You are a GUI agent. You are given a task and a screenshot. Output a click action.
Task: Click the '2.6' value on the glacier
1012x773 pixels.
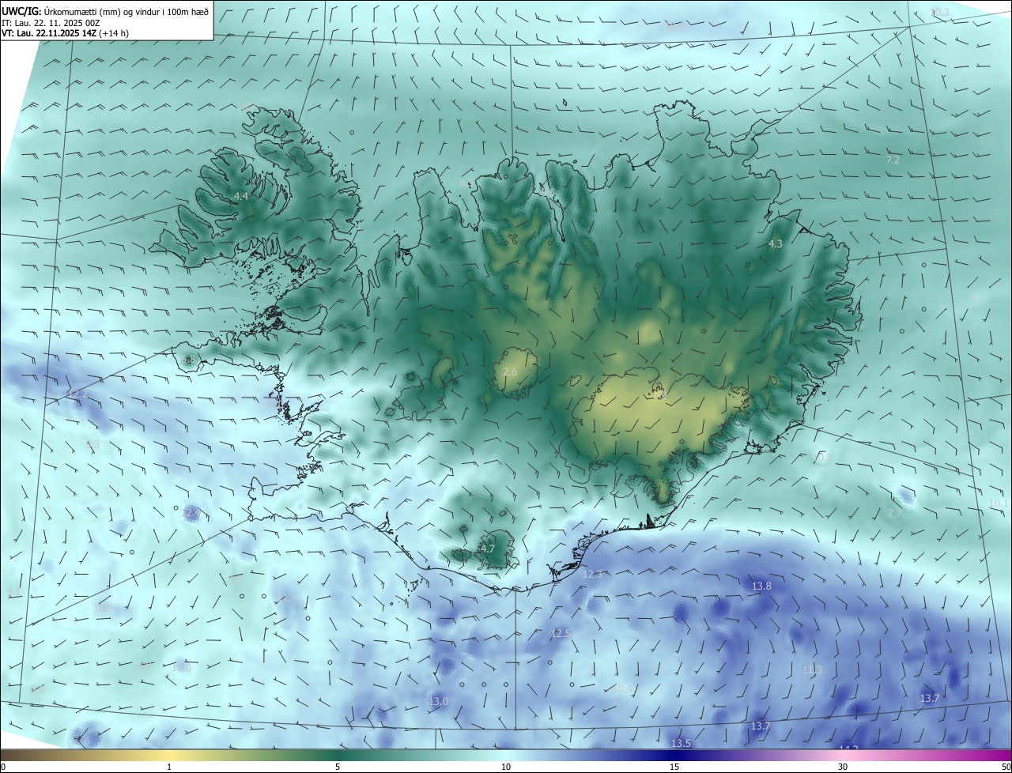(x=510, y=371)
